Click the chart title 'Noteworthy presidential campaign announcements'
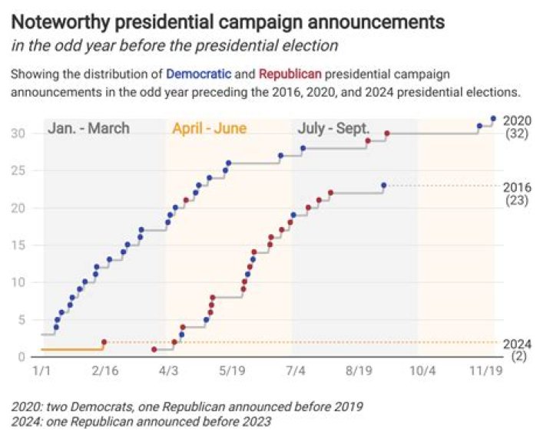This screenshot has width=553, height=445. tap(228, 21)
